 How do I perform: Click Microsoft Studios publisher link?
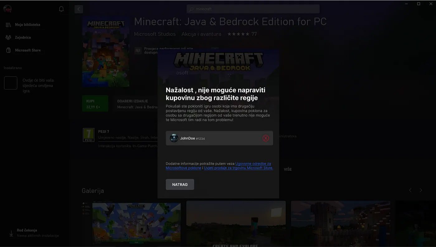pyautogui.click(x=155, y=34)
